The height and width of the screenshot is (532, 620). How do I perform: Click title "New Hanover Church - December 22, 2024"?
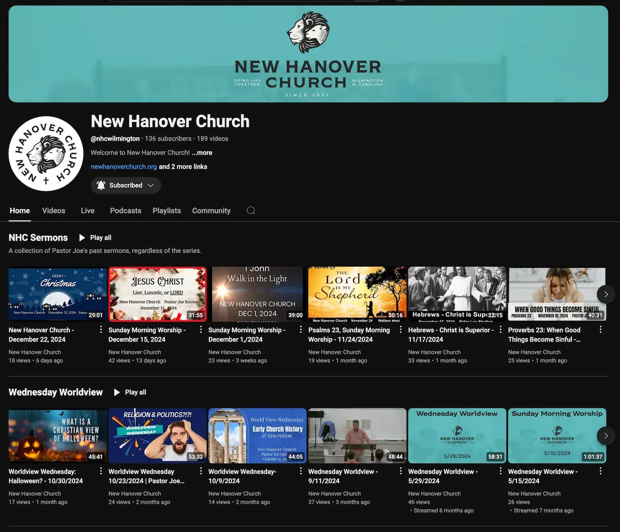coord(41,335)
